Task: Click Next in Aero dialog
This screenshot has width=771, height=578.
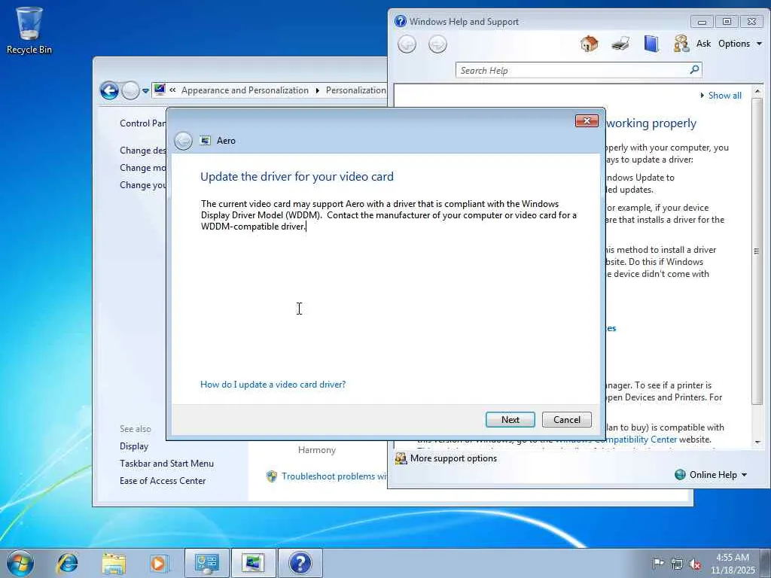Action: 510,420
